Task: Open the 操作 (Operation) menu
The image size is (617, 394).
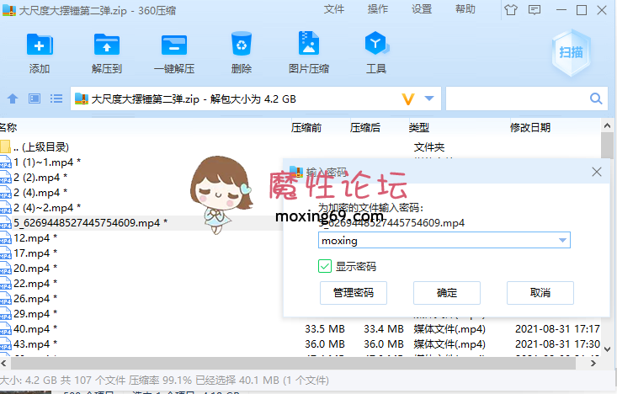Action: (378, 9)
